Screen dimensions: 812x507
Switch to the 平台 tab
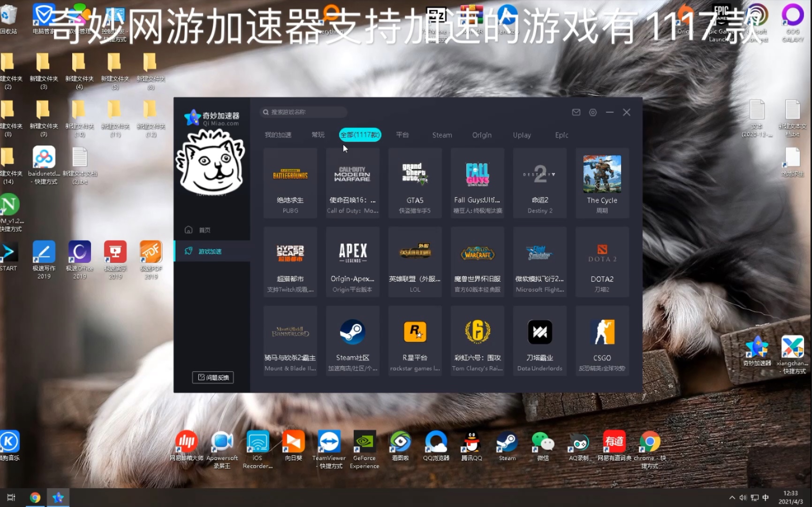click(402, 135)
